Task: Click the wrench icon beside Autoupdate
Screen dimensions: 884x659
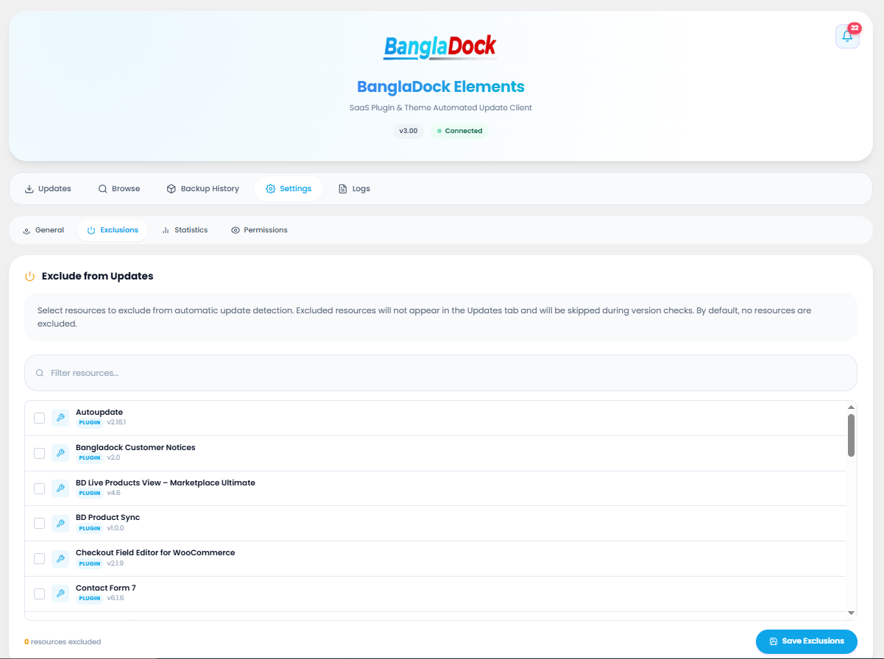Action: [x=60, y=418]
